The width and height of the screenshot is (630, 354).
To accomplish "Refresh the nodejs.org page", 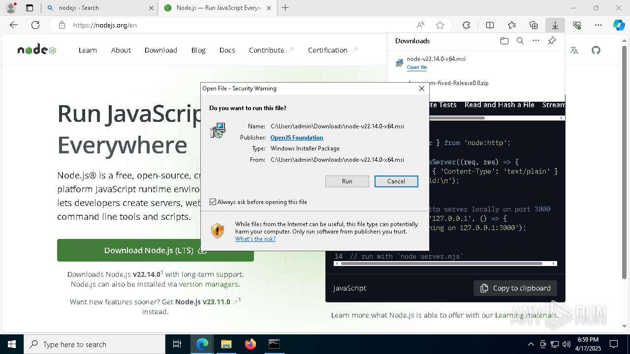I will [35, 25].
